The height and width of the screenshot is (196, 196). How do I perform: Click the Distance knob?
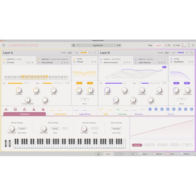coord(19,90)
